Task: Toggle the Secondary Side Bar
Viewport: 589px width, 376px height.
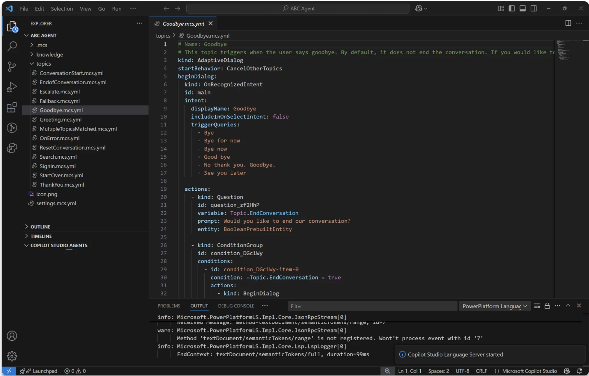Action: 534,8
